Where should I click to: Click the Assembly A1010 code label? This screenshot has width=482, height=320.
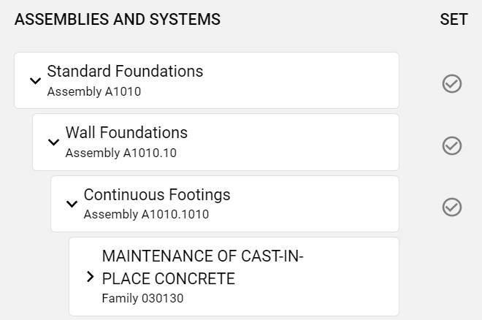pos(93,92)
